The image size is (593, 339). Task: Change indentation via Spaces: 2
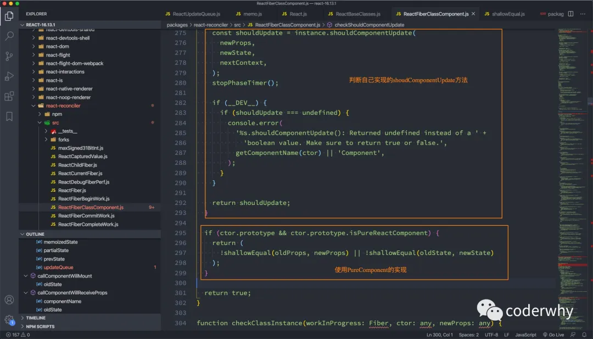coord(468,335)
